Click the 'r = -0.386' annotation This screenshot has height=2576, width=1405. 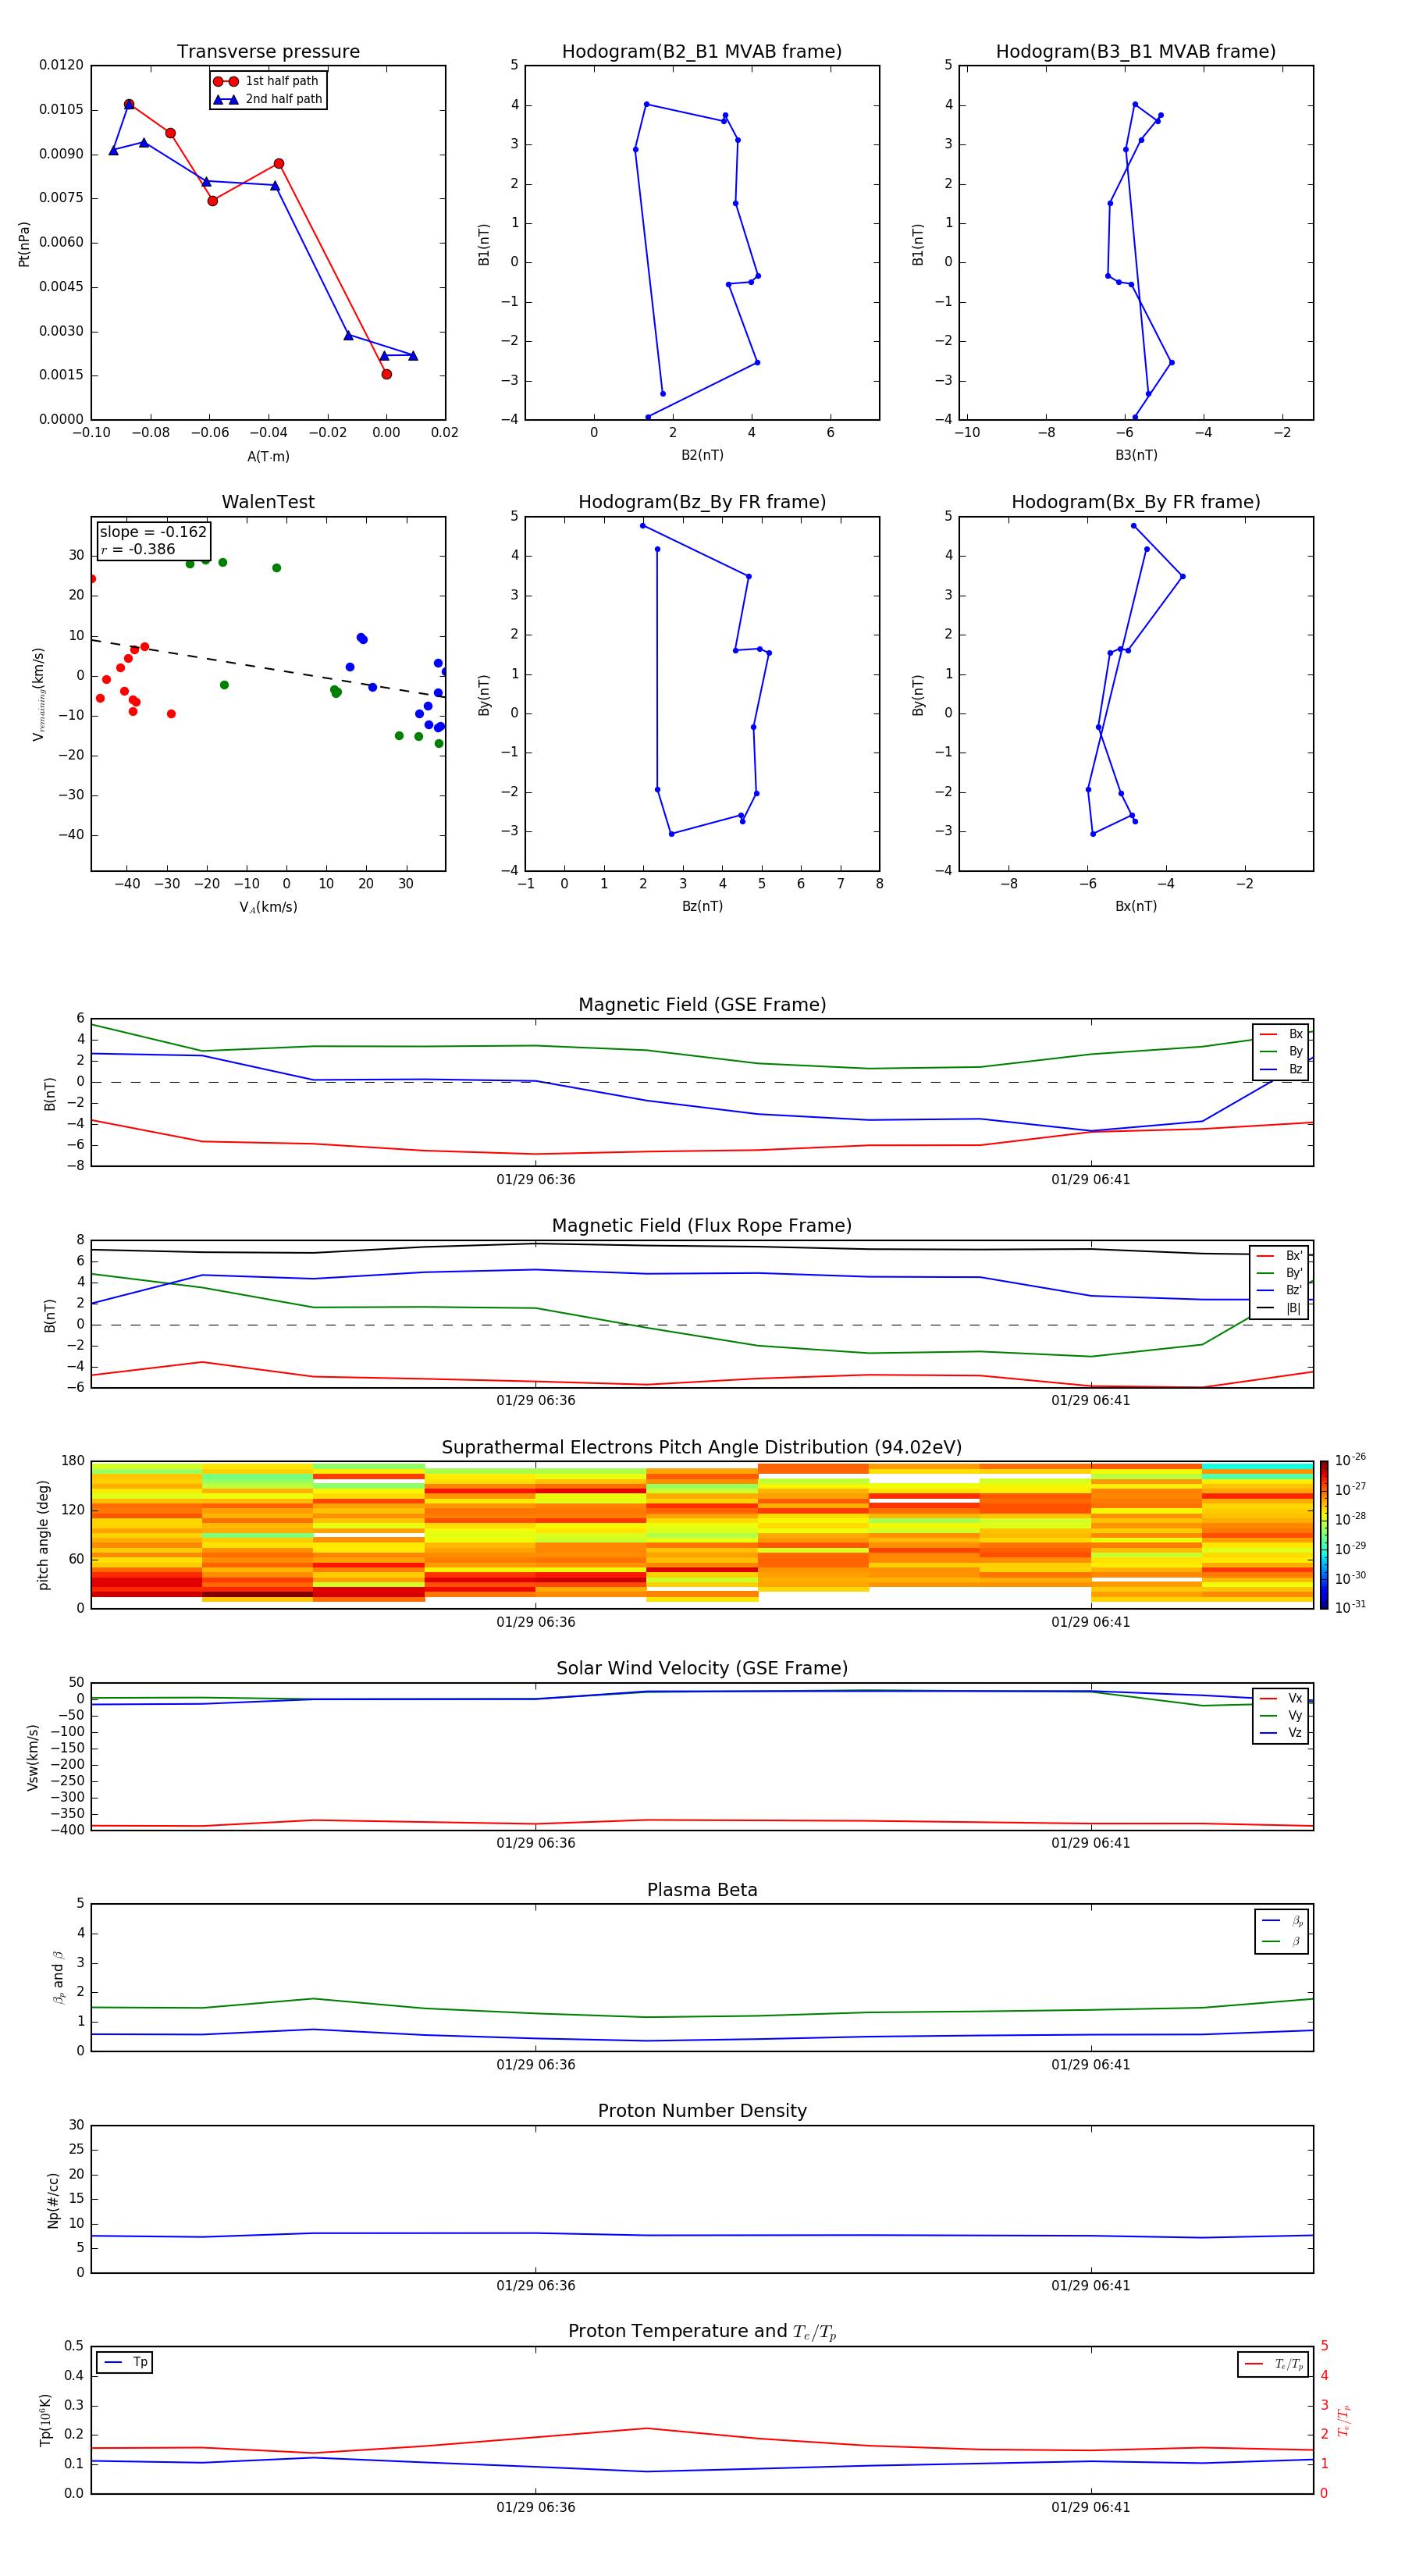138,549
